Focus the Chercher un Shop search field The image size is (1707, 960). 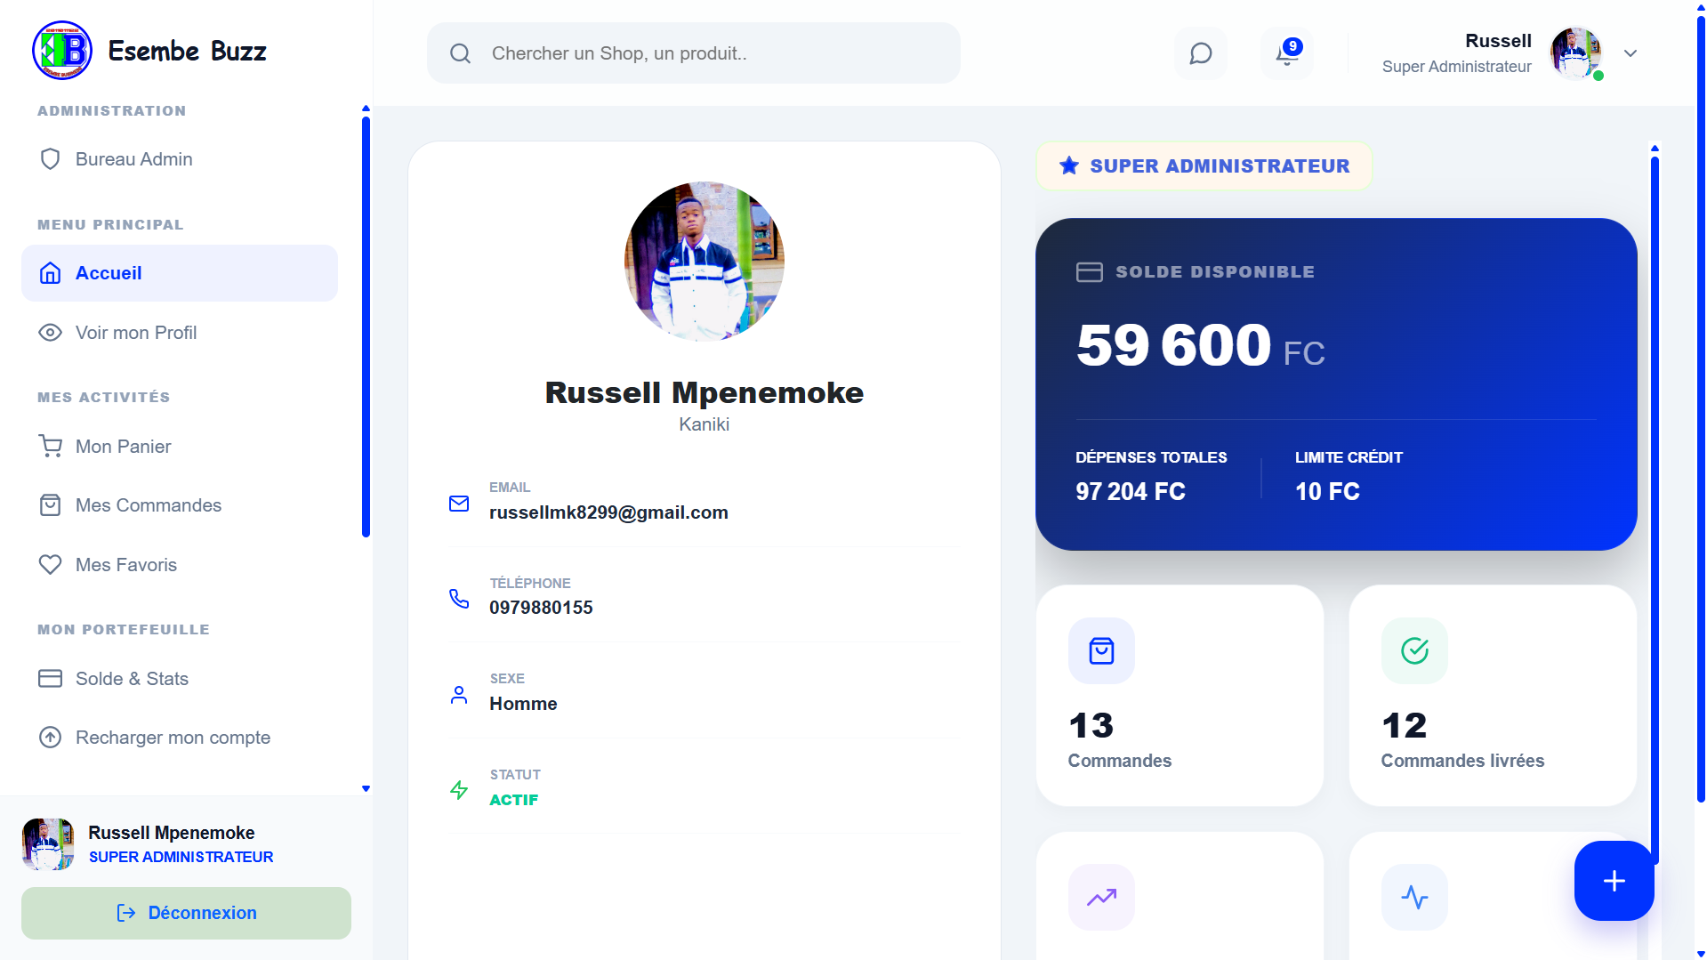click(694, 53)
